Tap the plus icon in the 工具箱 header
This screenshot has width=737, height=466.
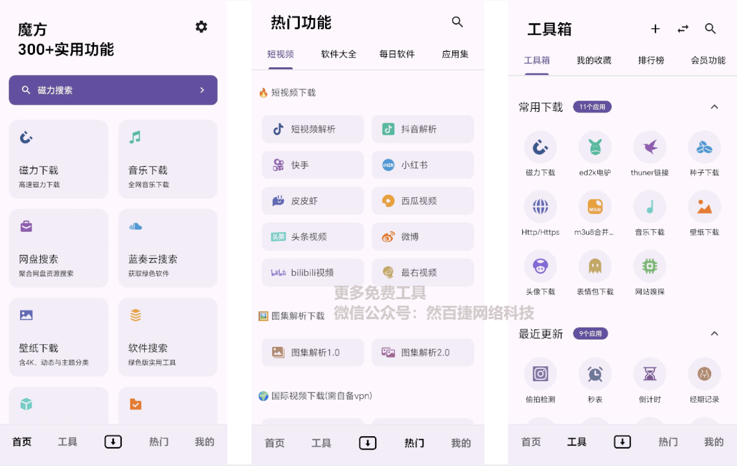tap(655, 29)
